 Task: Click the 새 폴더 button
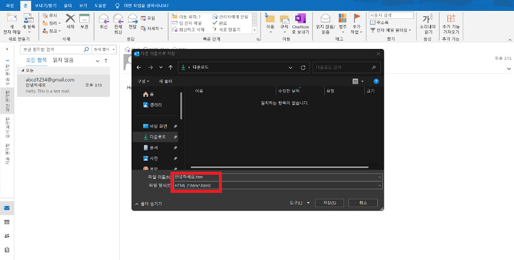[166, 81]
